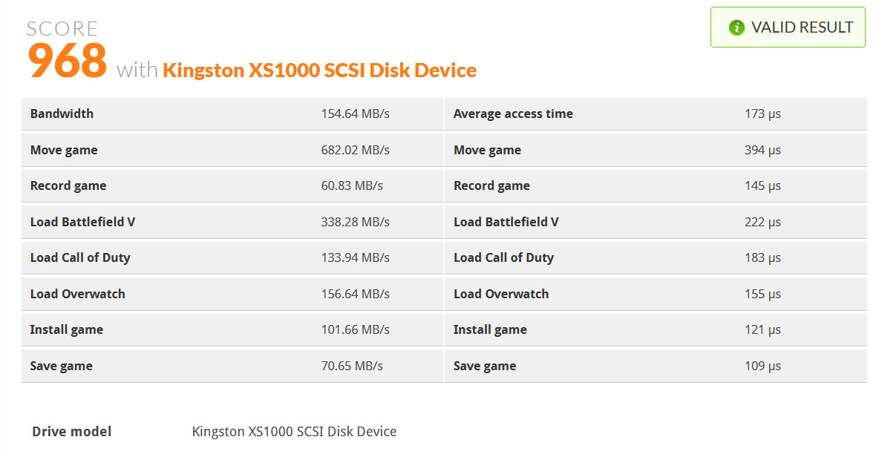The image size is (879, 457).
Task: Click the Move game bandwidth value 682.02 MB/s
Action: (355, 150)
